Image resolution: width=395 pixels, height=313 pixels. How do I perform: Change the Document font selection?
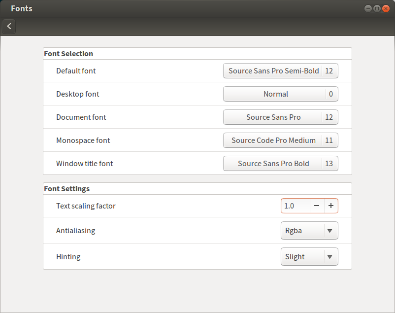(273, 117)
